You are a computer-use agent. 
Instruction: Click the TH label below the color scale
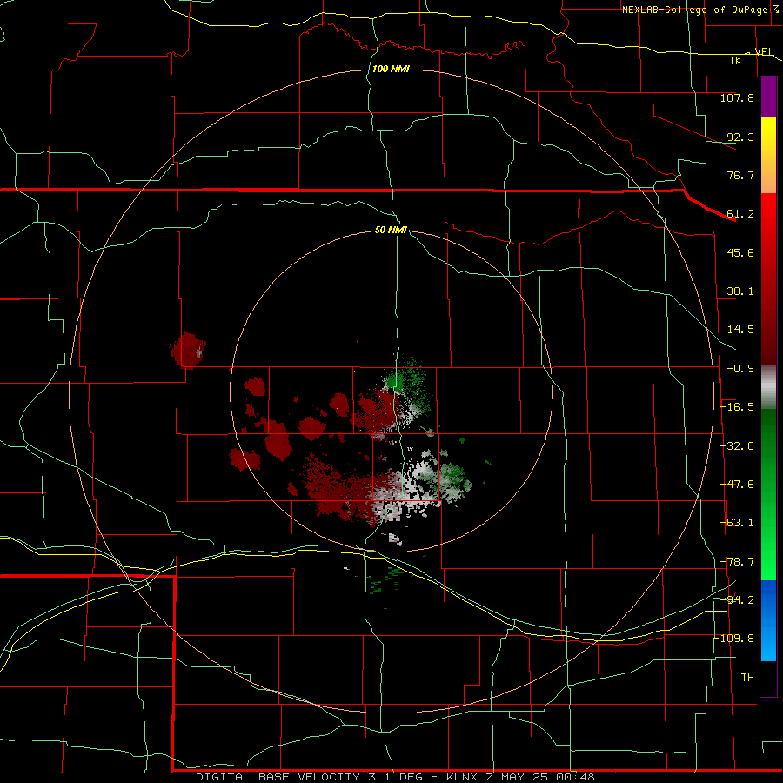[747, 678]
